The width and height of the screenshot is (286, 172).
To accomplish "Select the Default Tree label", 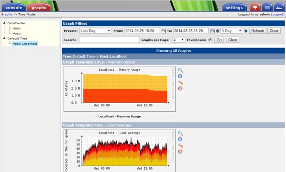I will [17, 38].
